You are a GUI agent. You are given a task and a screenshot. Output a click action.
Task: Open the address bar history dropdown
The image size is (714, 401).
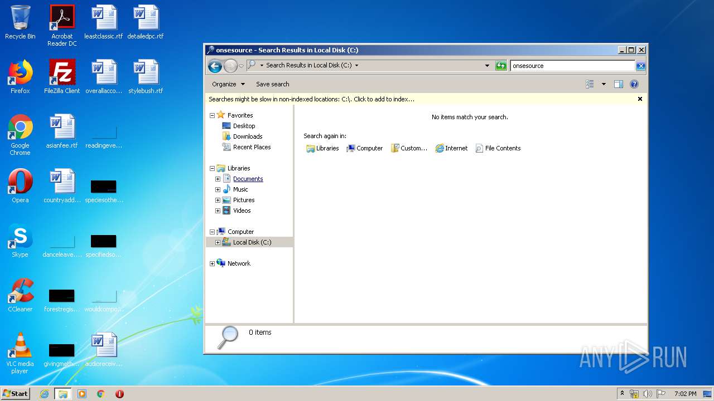click(487, 66)
